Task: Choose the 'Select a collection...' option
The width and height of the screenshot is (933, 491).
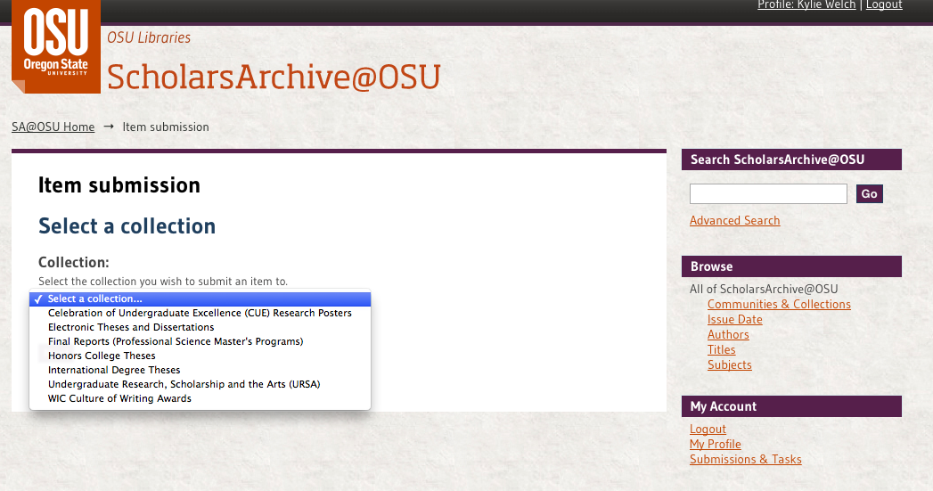Action: pyautogui.click(x=200, y=299)
